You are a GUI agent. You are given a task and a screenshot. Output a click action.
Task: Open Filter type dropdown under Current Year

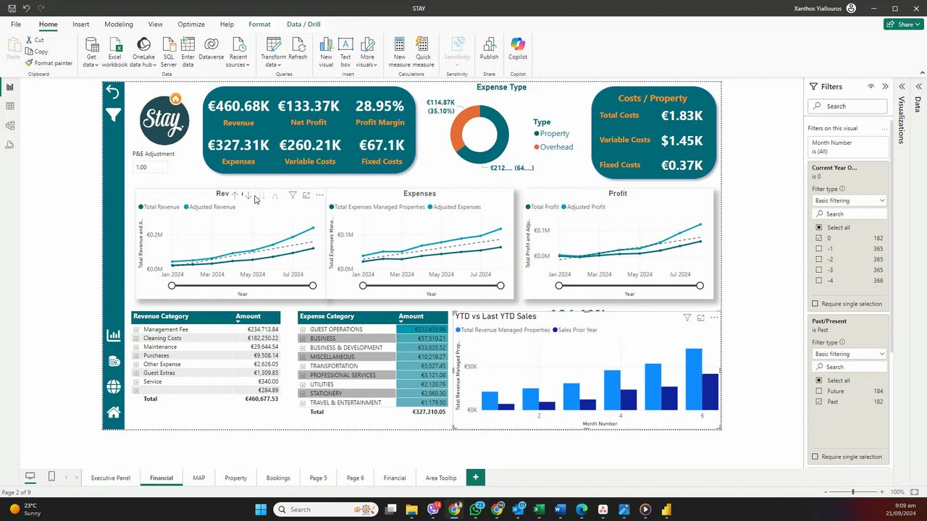click(849, 200)
